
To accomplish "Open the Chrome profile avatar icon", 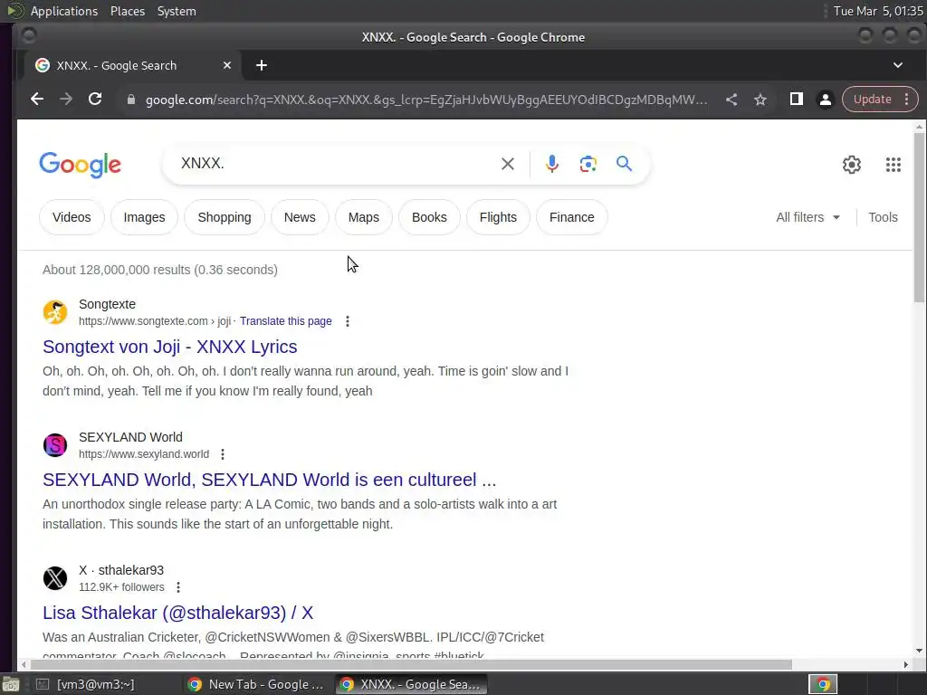I will (x=826, y=100).
